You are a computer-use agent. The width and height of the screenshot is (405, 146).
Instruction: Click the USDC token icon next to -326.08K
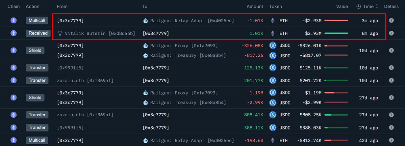[273, 46]
